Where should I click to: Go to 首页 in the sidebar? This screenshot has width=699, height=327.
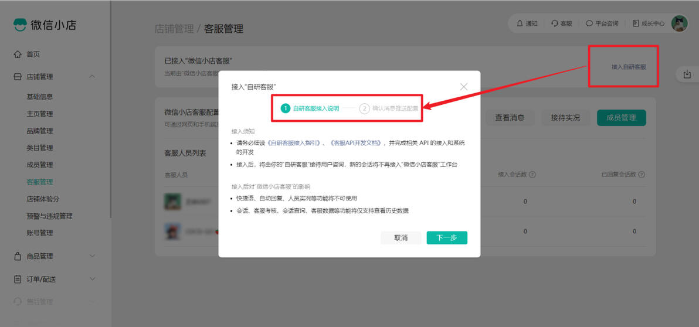click(33, 54)
